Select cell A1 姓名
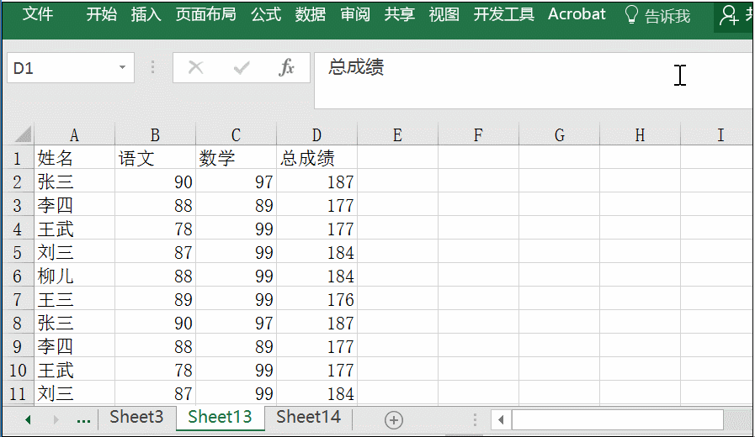 (74, 158)
